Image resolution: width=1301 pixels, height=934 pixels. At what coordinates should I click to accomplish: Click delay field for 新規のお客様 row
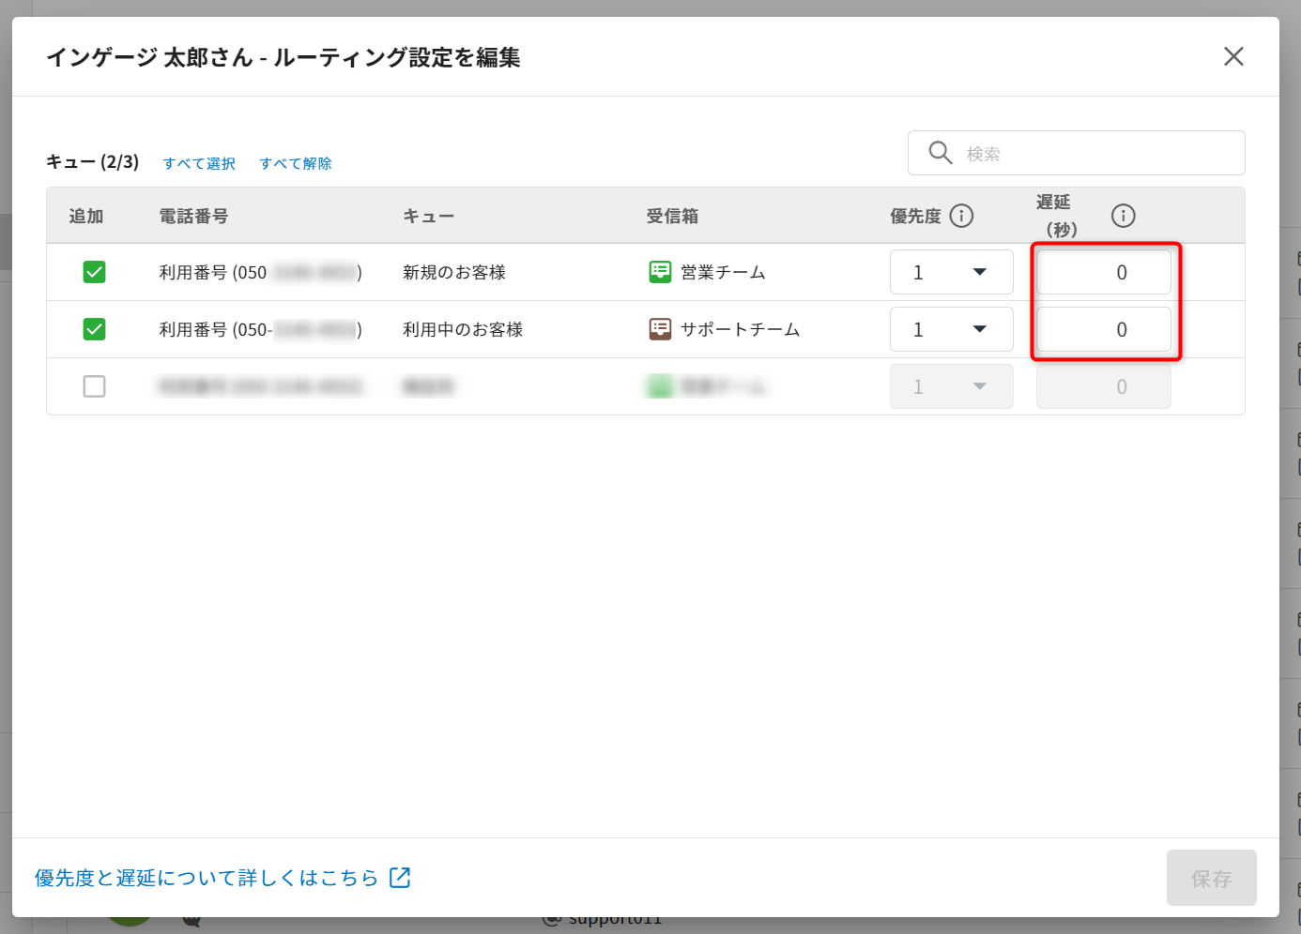[1104, 272]
